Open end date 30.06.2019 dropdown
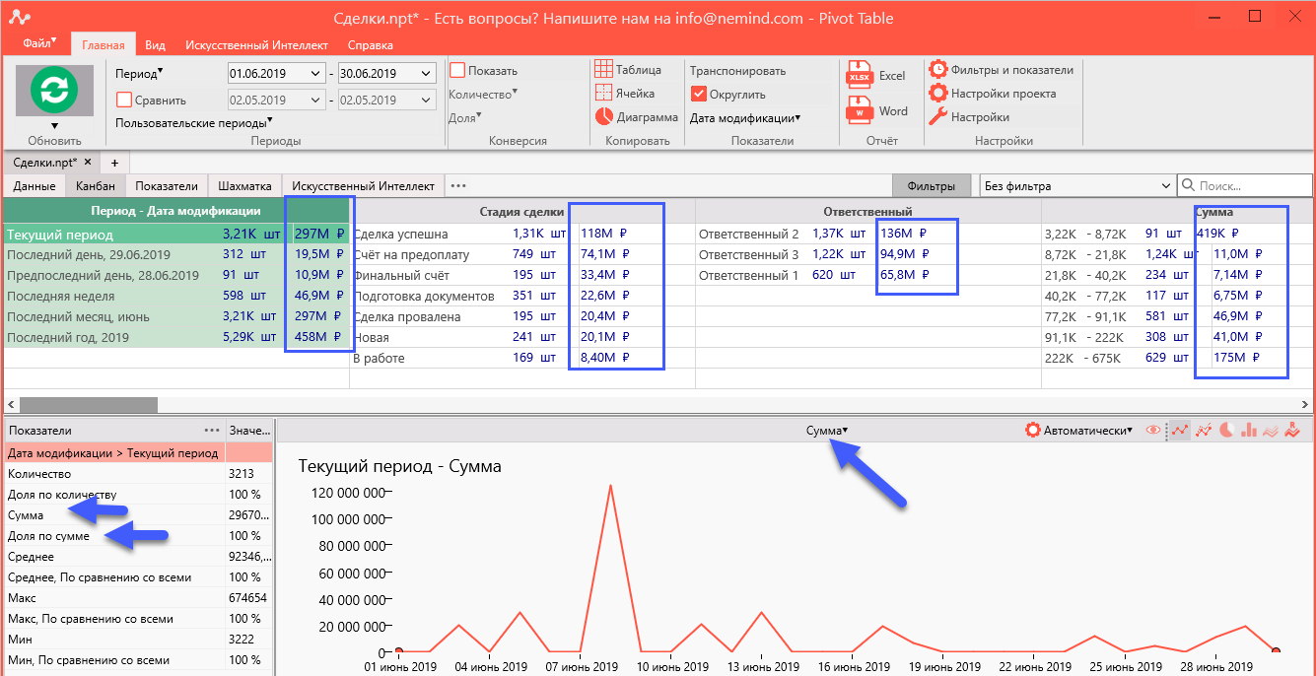This screenshot has height=676, width=1316. click(426, 73)
